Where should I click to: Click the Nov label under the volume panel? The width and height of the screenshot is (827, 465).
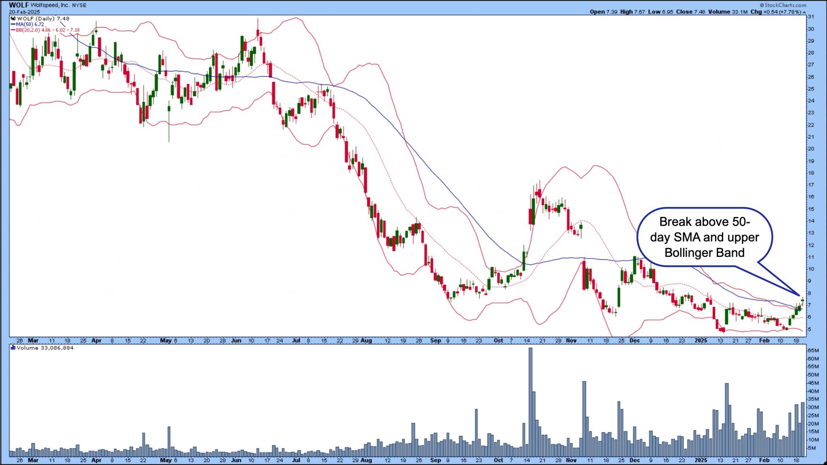[571, 460]
